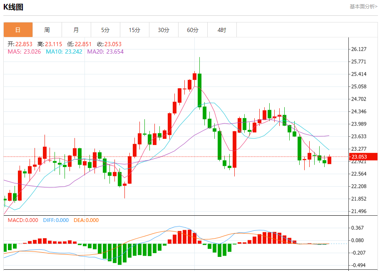
Task: Click the 22.208 price axis label
Action: point(359,186)
